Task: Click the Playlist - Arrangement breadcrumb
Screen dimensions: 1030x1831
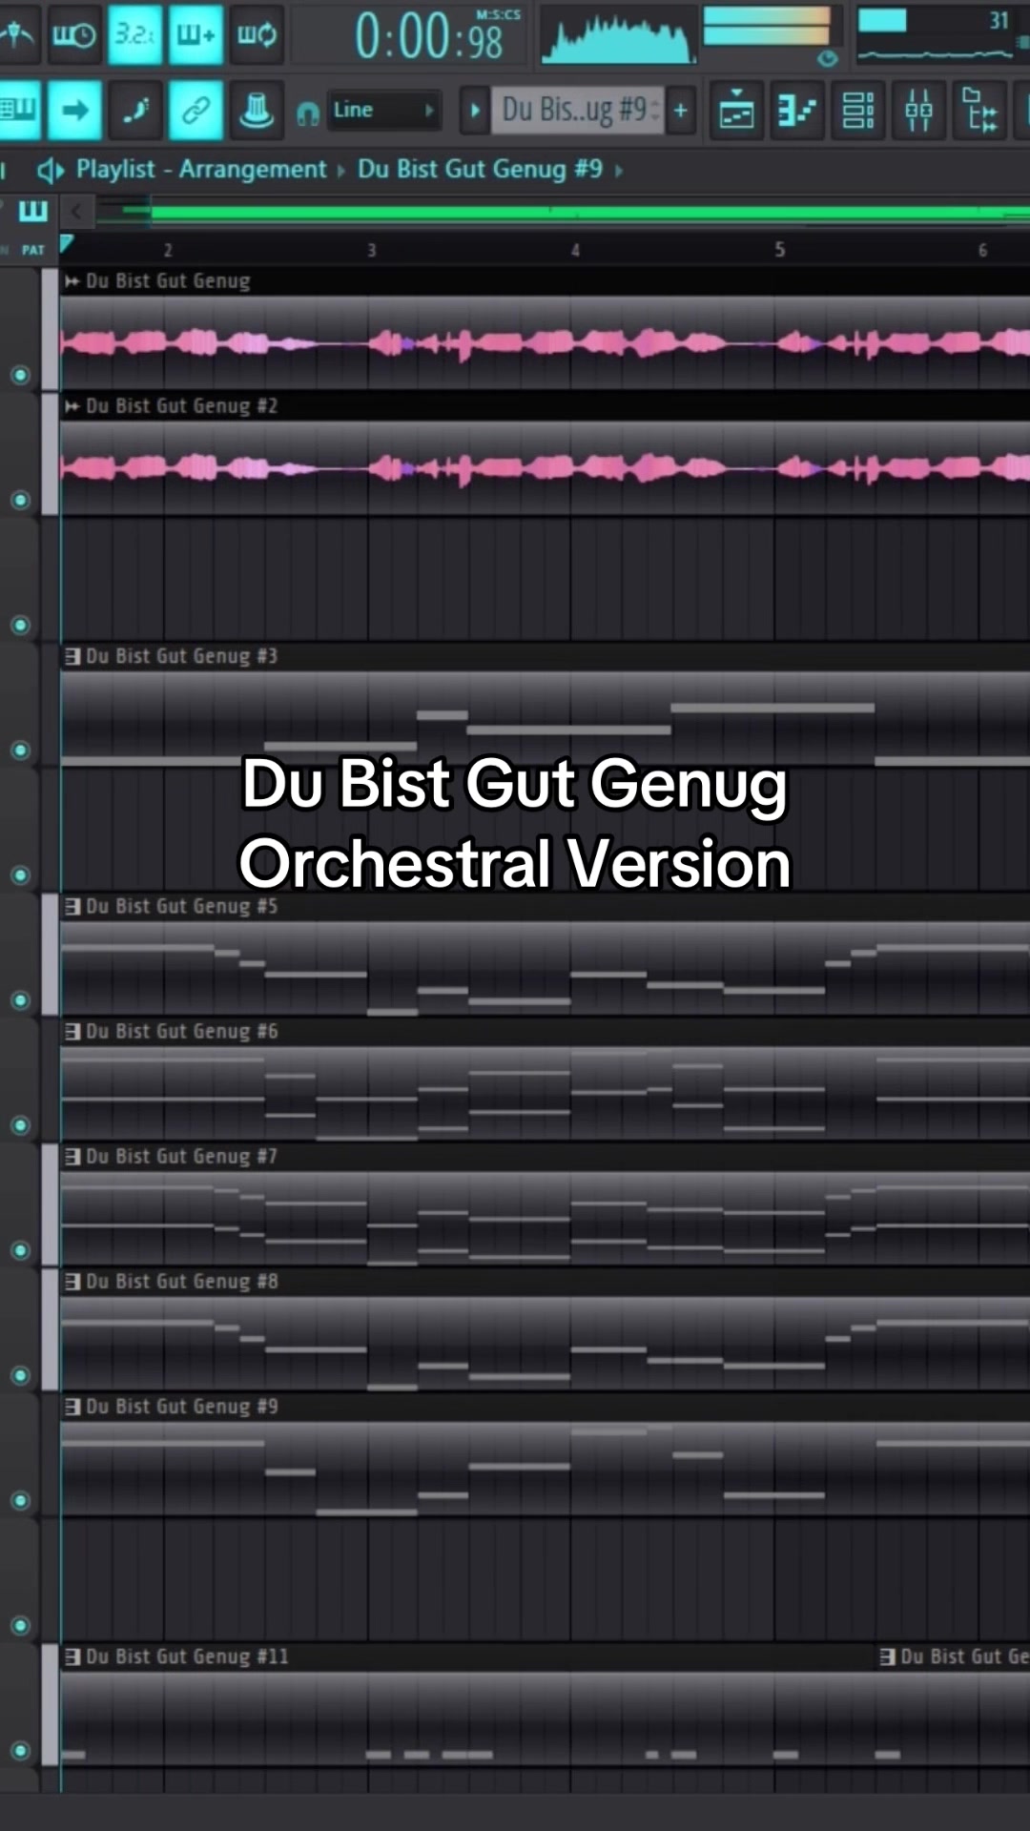Action: pyautogui.click(x=201, y=170)
